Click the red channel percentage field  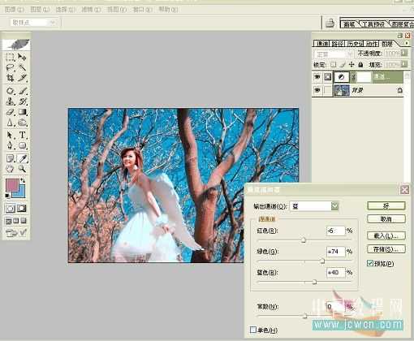point(335,231)
